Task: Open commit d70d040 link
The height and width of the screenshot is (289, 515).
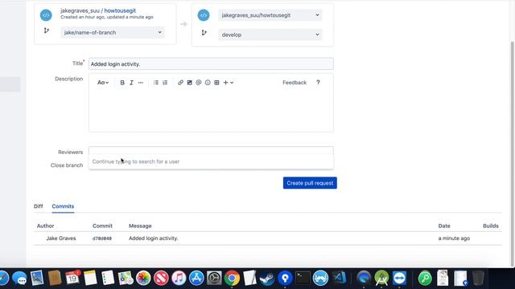Action: click(x=102, y=238)
